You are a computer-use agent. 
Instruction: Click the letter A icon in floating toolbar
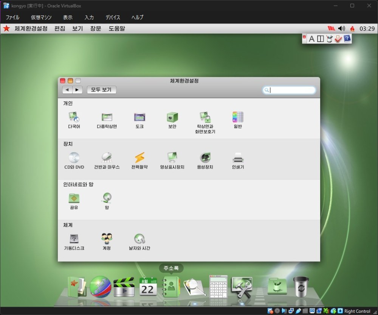(x=312, y=39)
